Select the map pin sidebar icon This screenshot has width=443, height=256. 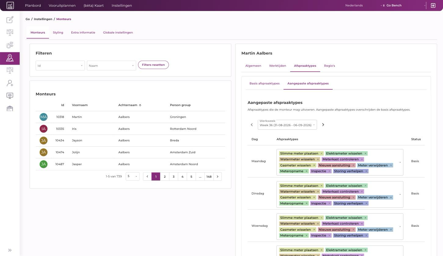pos(10,58)
